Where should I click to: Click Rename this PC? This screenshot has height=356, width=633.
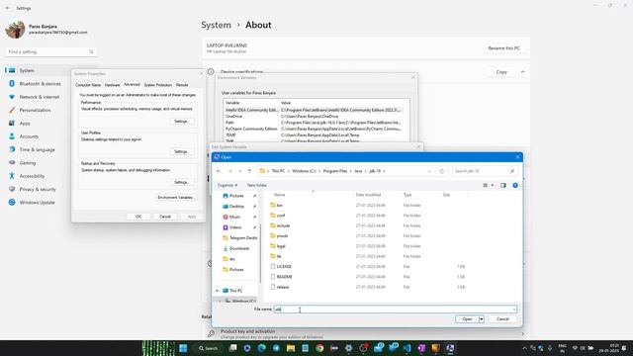[x=503, y=48]
